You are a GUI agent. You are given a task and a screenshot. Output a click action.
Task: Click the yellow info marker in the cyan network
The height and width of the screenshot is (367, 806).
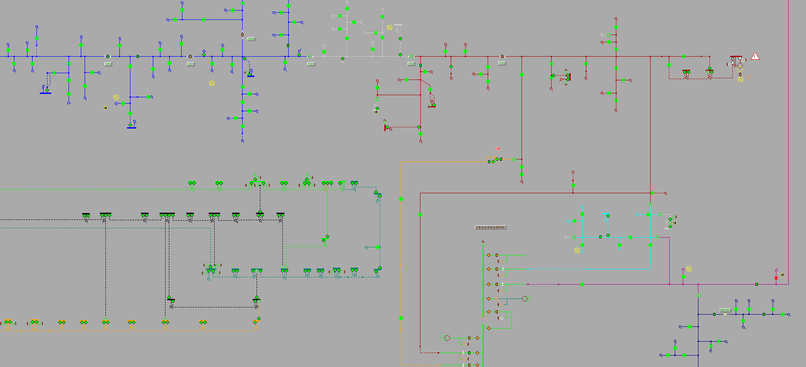674,223
